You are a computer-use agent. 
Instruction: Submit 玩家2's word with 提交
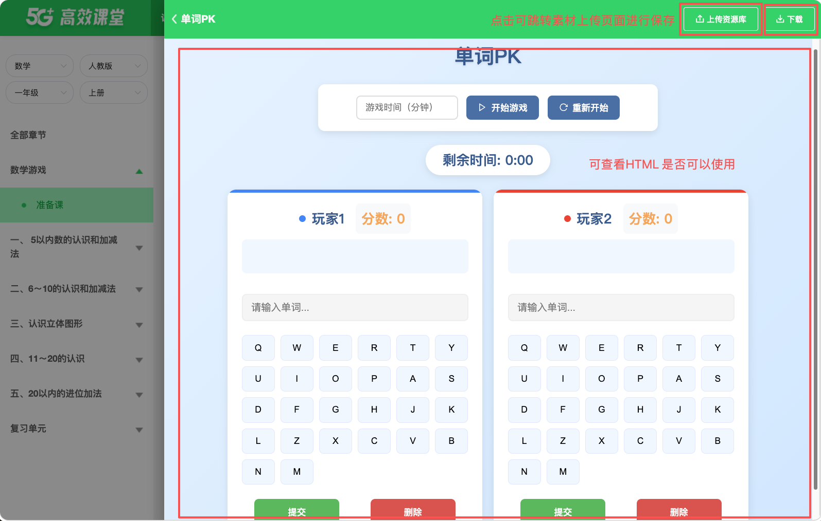[563, 510]
